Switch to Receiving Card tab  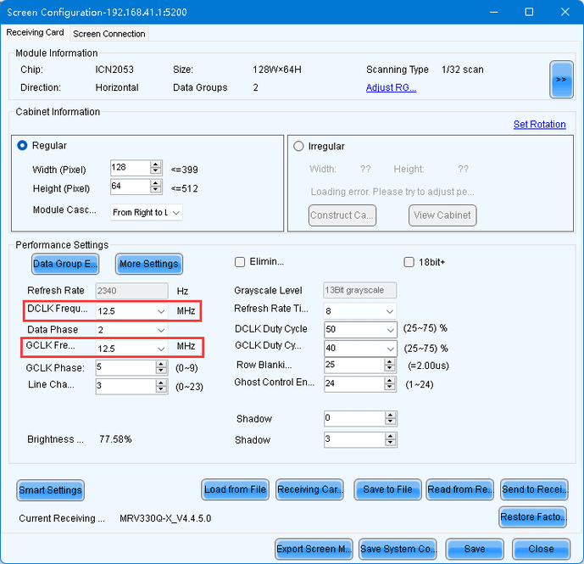tap(35, 32)
